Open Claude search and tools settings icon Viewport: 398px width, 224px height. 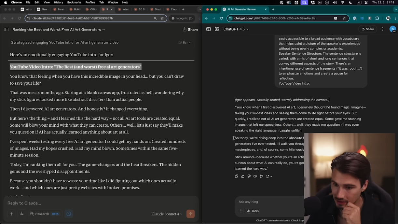pyautogui.click(x=22, y=214)
